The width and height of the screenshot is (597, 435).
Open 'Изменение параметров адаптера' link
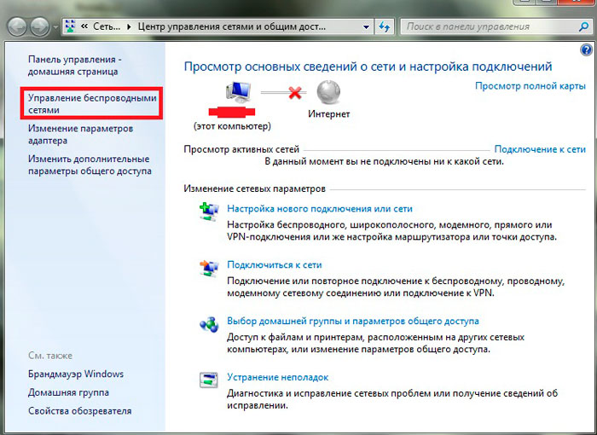(x=80, y=134)
